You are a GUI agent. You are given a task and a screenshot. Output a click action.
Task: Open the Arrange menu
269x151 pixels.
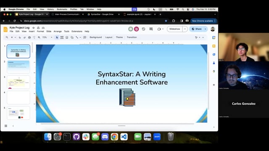(58, 31)
